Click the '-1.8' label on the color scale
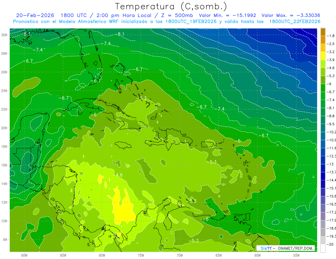This screenshot has height=259, width=336. (x=331, y=36)
